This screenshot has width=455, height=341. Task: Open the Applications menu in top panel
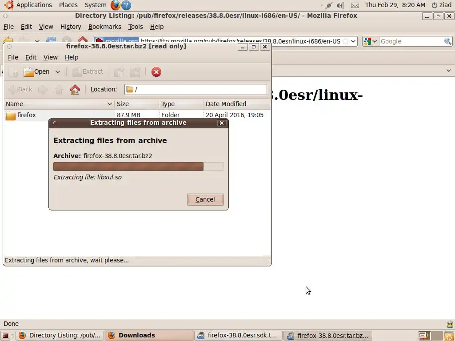(x=34, y=5)
